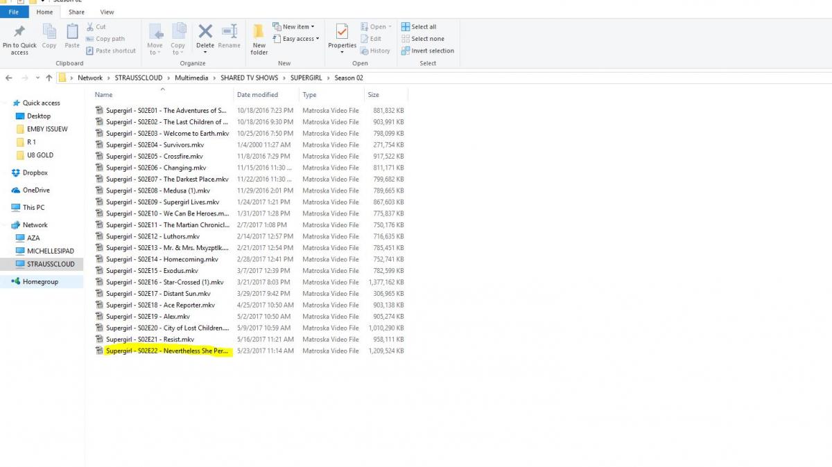The height and width of the screenshot is (467, 832).
Task: Click Network in the address breadcrumb
Action: click(89, 78)
